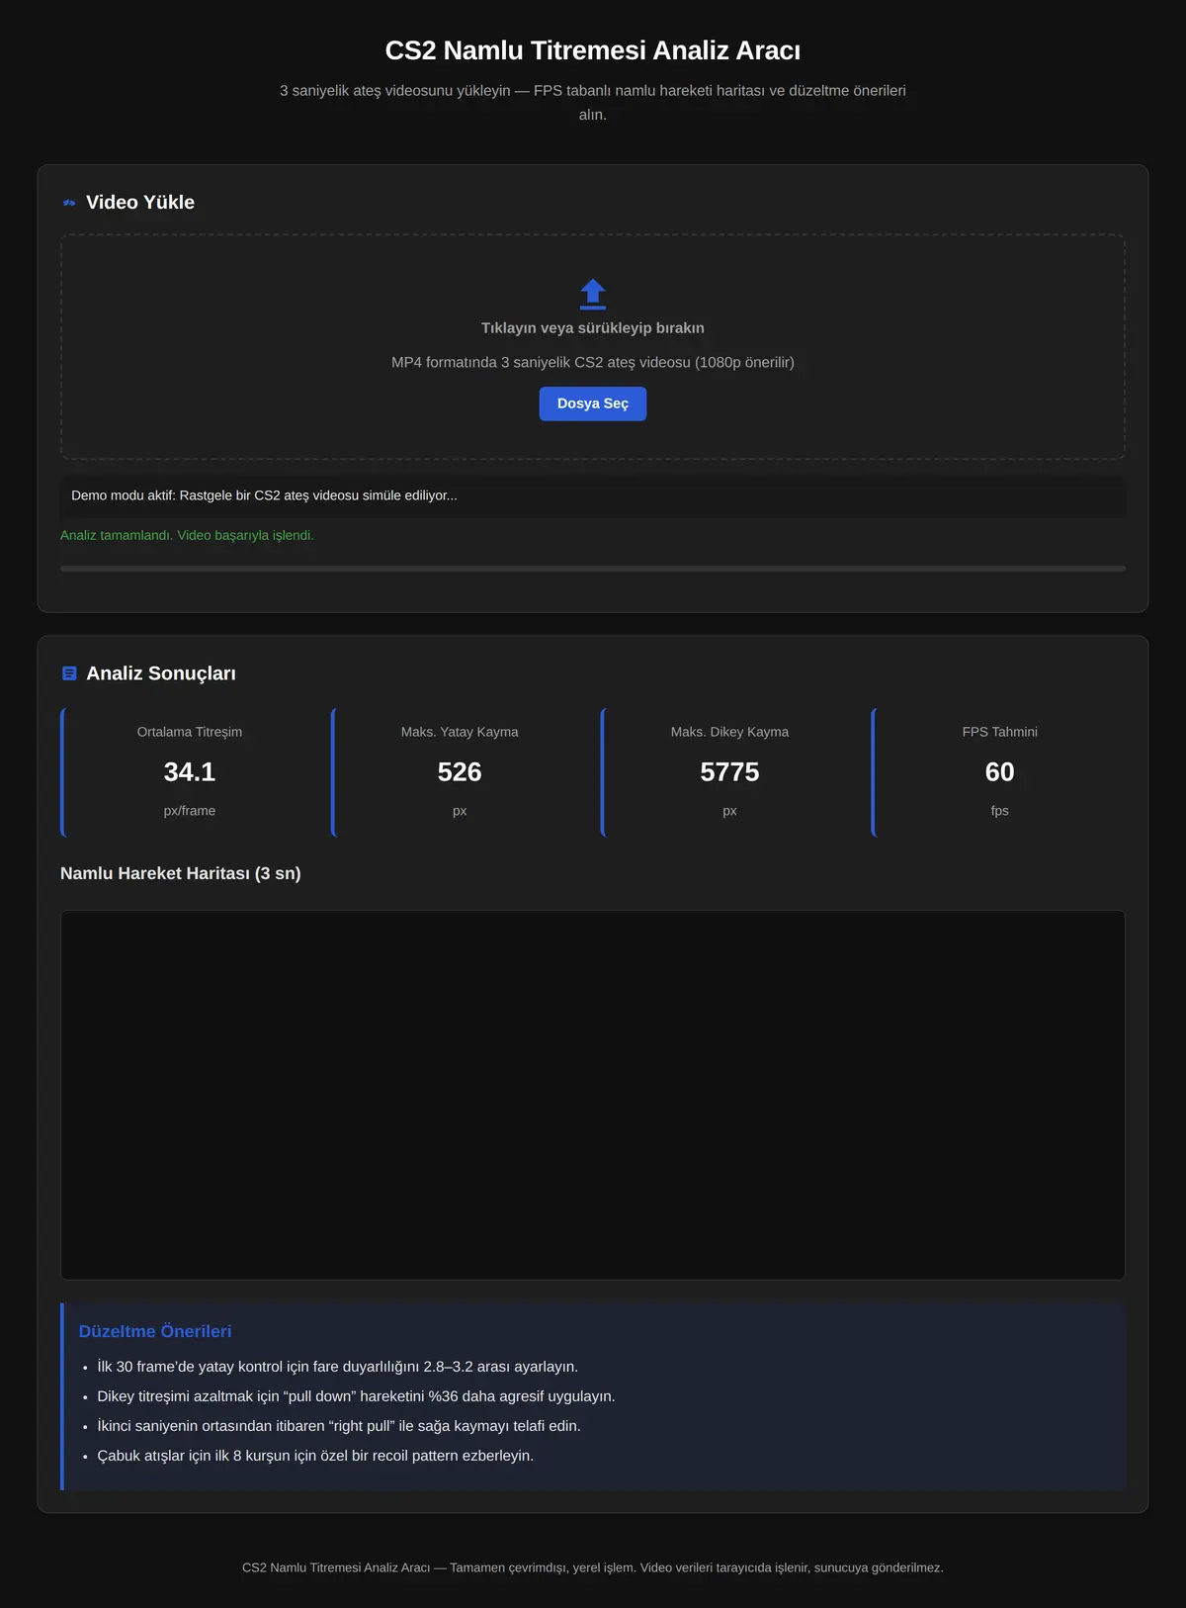1186x1608 pixels.
Task: Click "Tıklayın veya sürükleyip bırakın" upload text
Action: pyautogui.click(x=593, y=328)
